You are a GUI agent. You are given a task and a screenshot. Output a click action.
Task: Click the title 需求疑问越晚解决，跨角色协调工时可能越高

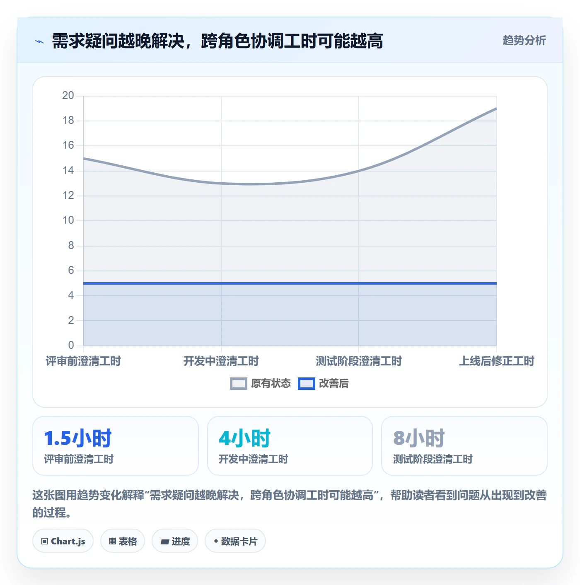(217, 41)
